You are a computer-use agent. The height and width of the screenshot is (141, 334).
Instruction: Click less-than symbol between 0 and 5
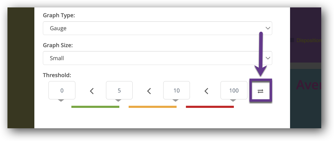92,91
